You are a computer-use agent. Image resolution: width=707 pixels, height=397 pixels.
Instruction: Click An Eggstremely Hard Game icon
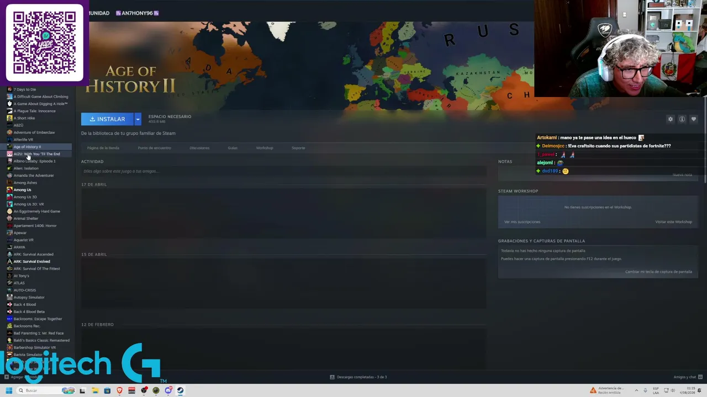point(9,211)
